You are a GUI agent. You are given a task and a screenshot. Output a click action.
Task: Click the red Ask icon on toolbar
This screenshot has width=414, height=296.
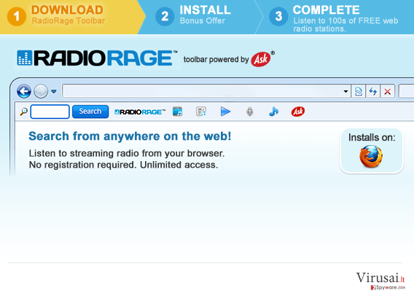click(298, 112)
